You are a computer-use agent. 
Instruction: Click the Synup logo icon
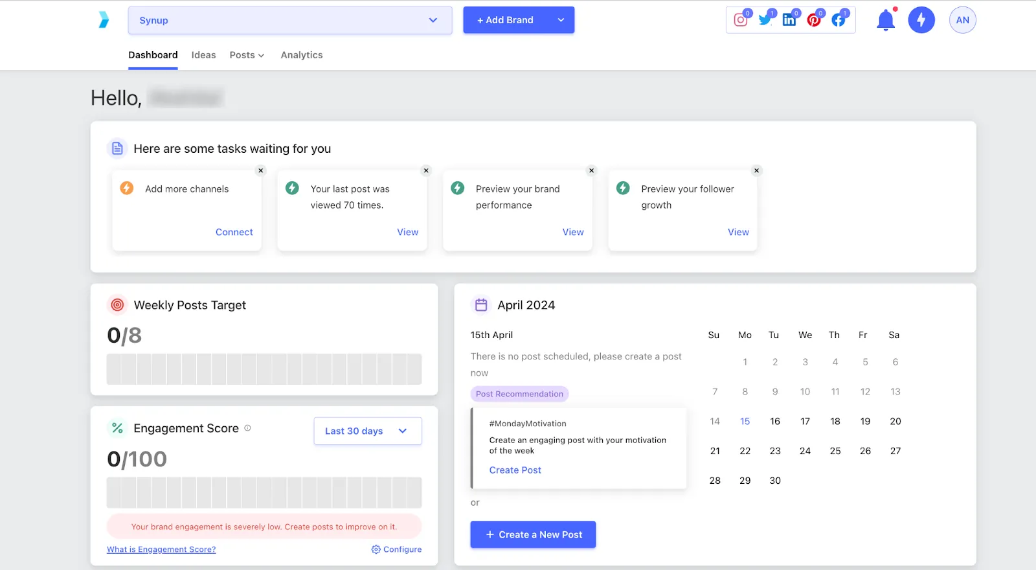[104, 20]
